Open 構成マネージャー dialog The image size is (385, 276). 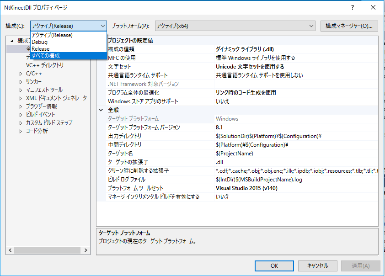pyautogui.click(x=349, y=26)
